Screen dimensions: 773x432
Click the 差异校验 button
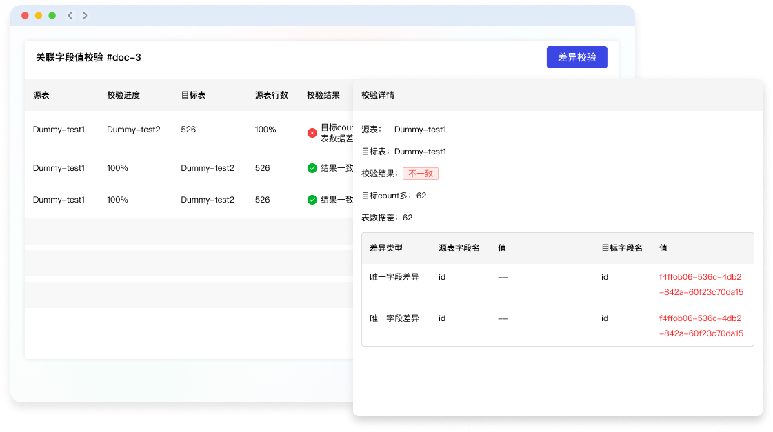[x=576, y=57]
